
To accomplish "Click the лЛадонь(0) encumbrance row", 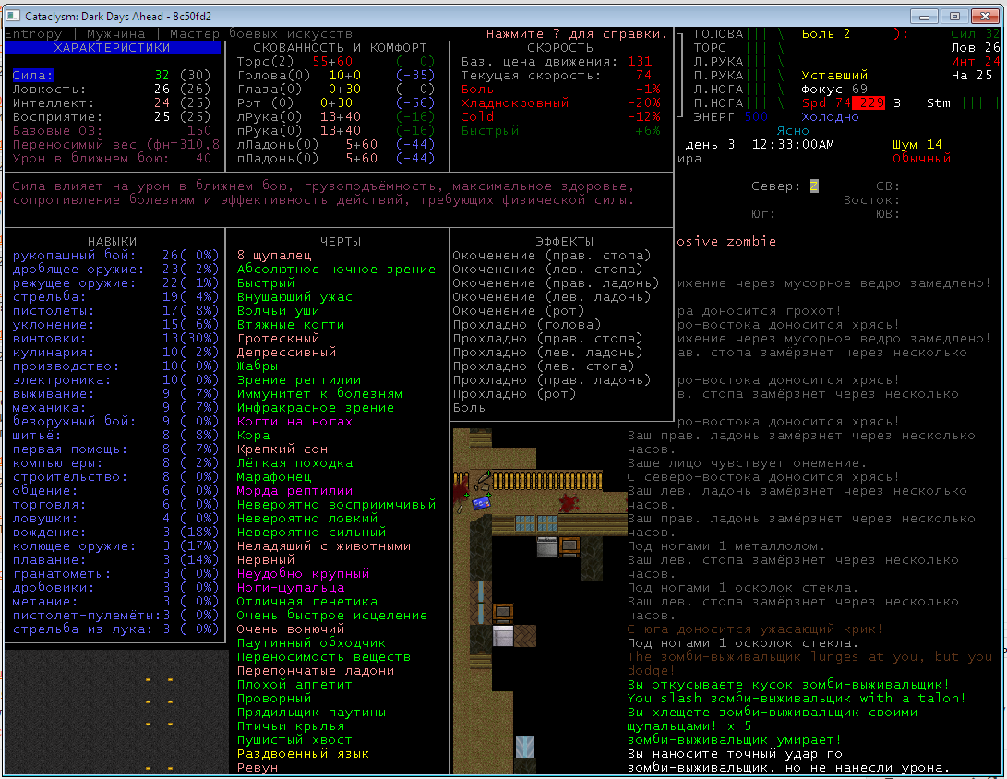I will point(336,145).
